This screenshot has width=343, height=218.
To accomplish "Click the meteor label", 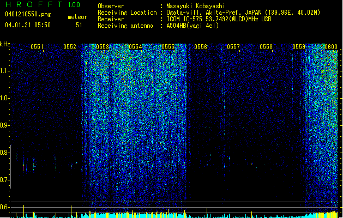I will pyautogui.click(x=77, y=17).
